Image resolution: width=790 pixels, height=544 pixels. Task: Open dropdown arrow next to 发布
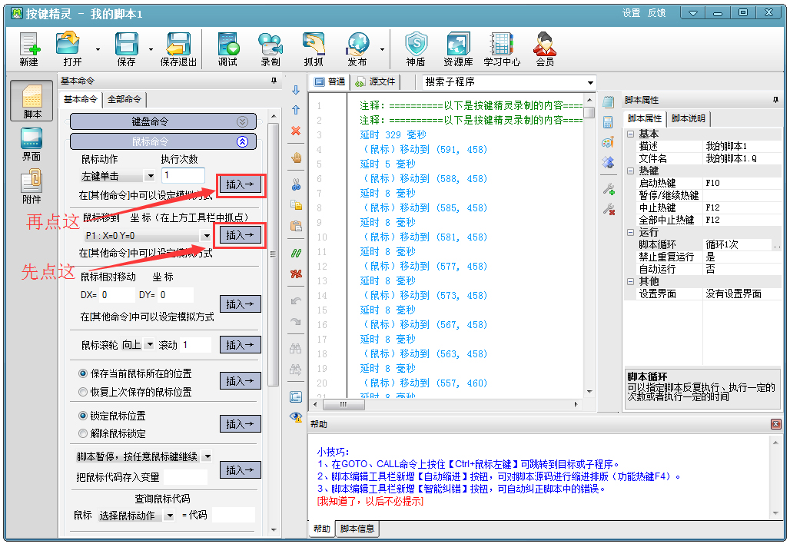point(383,49)
